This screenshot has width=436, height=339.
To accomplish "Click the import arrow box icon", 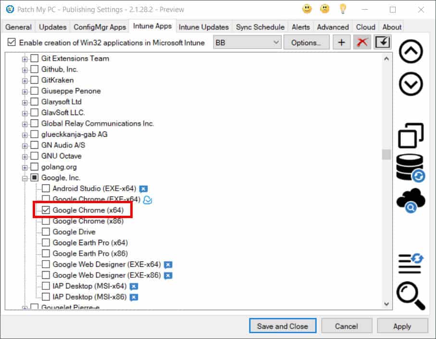I will (383, 42).
